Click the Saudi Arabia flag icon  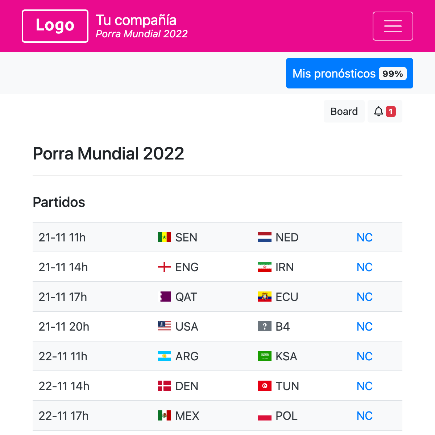(265, 356)
